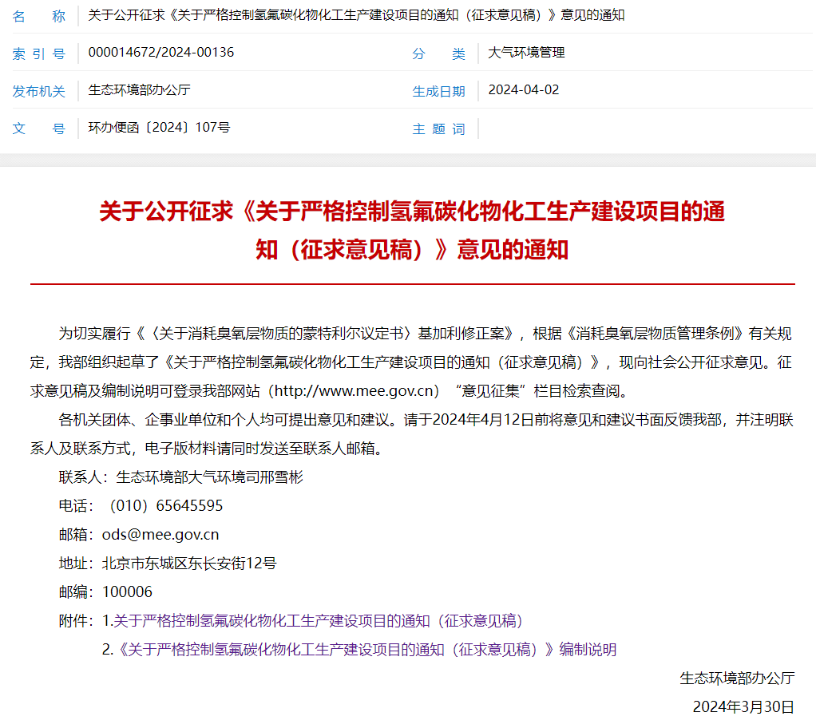
Task: Click the closing date 2024年3月30日
Action: coord(743,706)
